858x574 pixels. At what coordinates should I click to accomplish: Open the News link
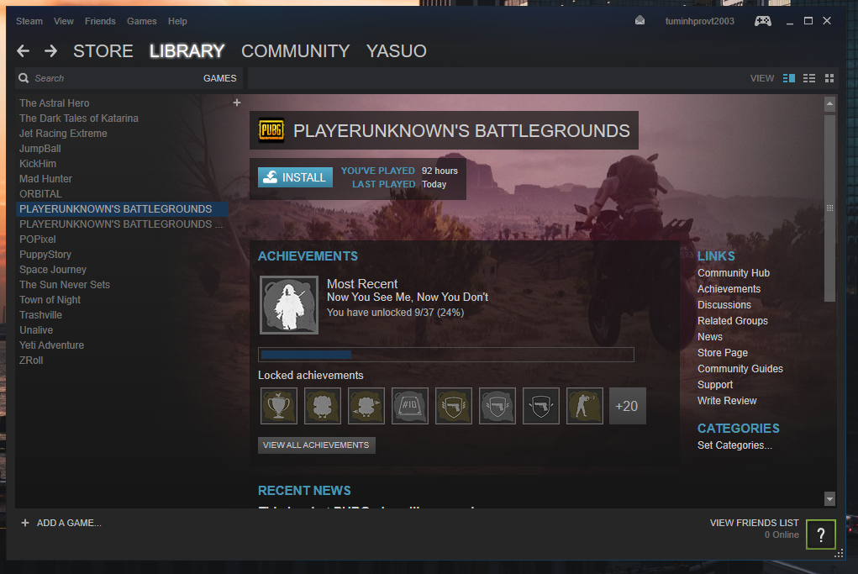pyautogui.click(x=710, y=336)
